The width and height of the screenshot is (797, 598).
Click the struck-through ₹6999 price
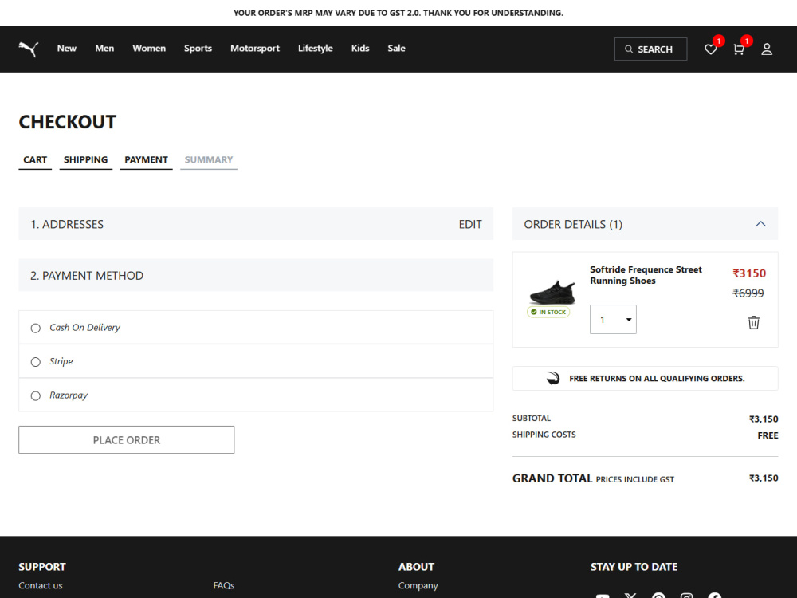coord(748,293)
